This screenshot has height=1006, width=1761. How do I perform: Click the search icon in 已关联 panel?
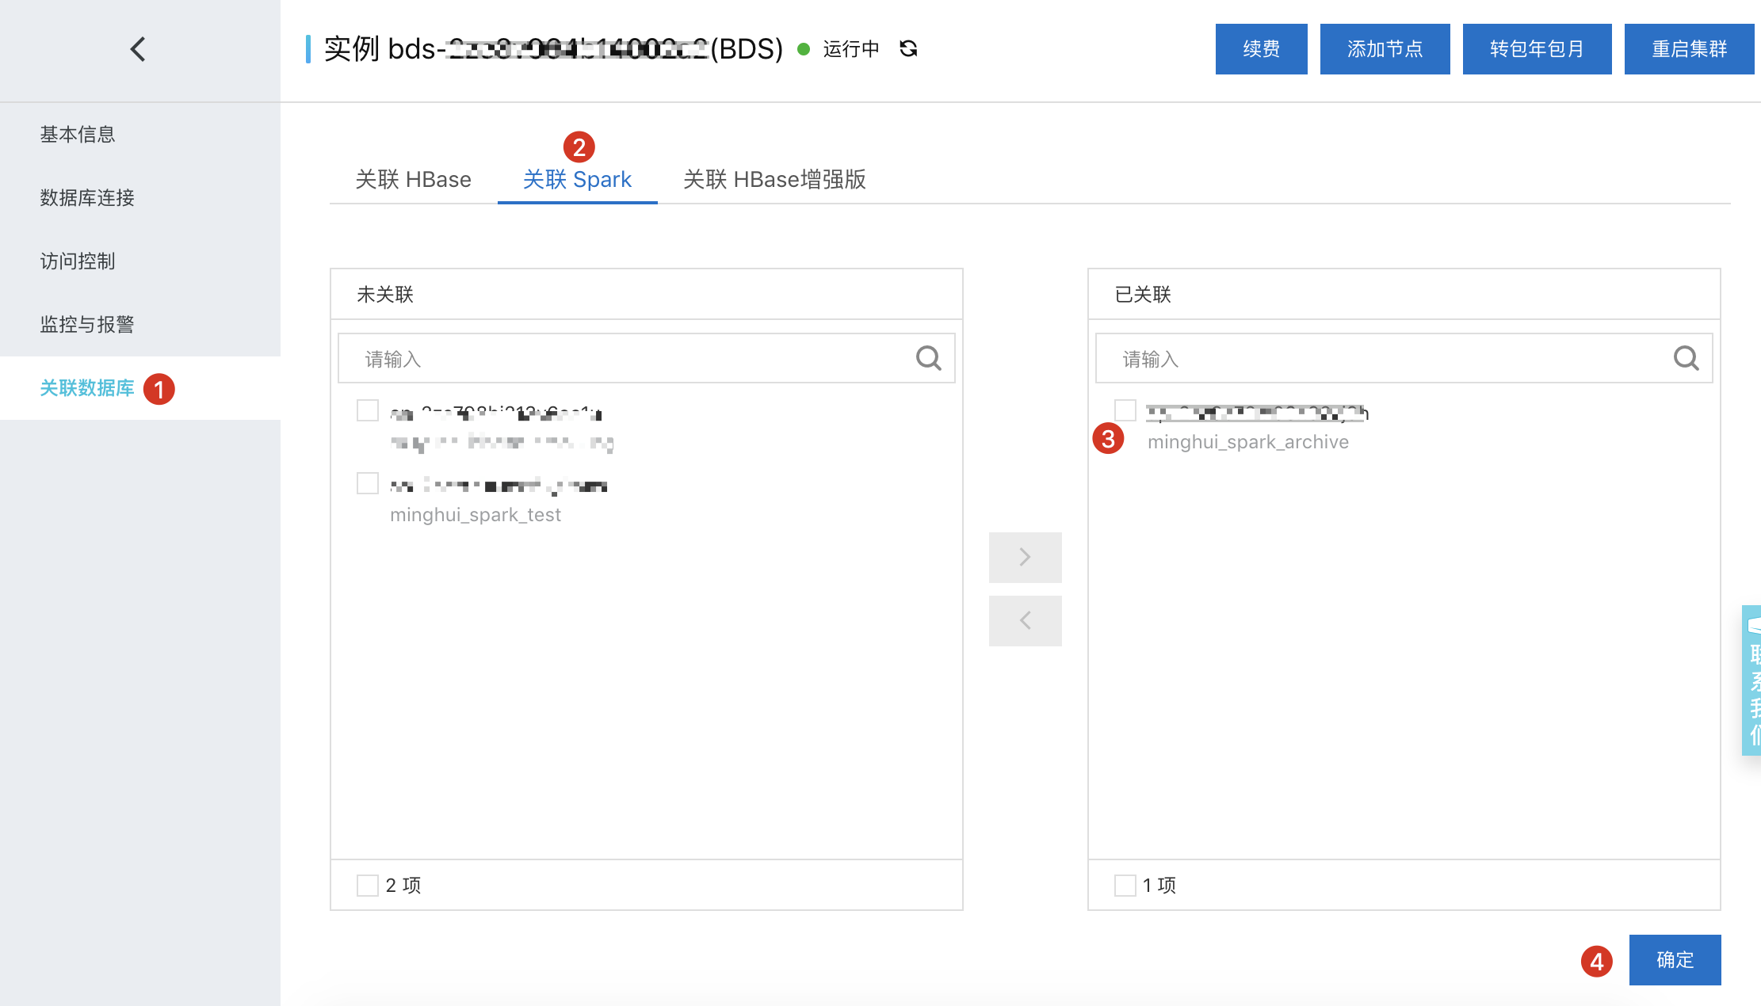1686,359
